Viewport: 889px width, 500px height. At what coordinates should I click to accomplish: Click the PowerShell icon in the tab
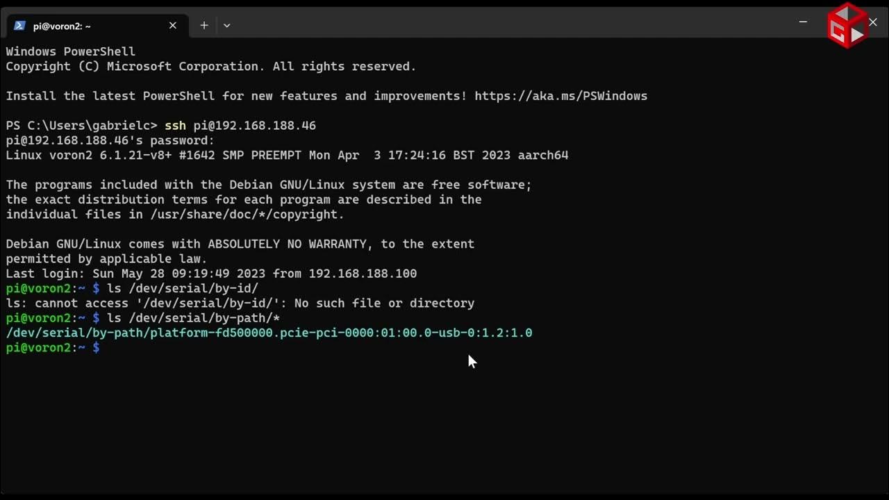point(19,26)
